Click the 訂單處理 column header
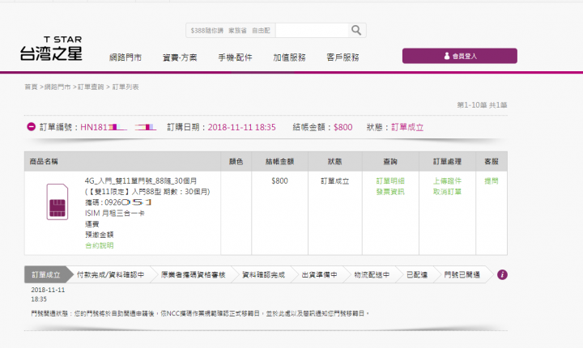This screenshot has width=583, height=348. coord(447,161)
